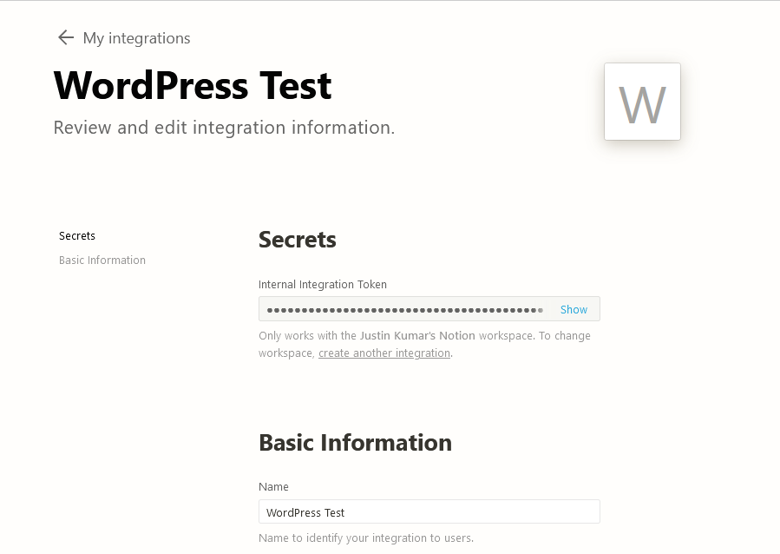780x554 pixels.
Task: Open the create another integration link
Action: (x=384, y=353)
